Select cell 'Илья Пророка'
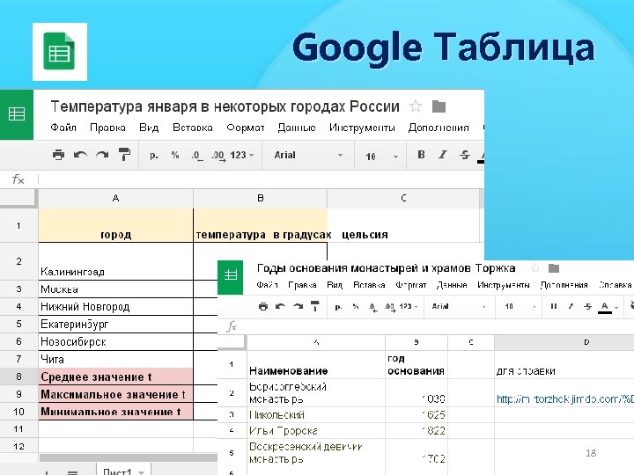This screenshot has width=634, height=475. [x=316, y=431]
